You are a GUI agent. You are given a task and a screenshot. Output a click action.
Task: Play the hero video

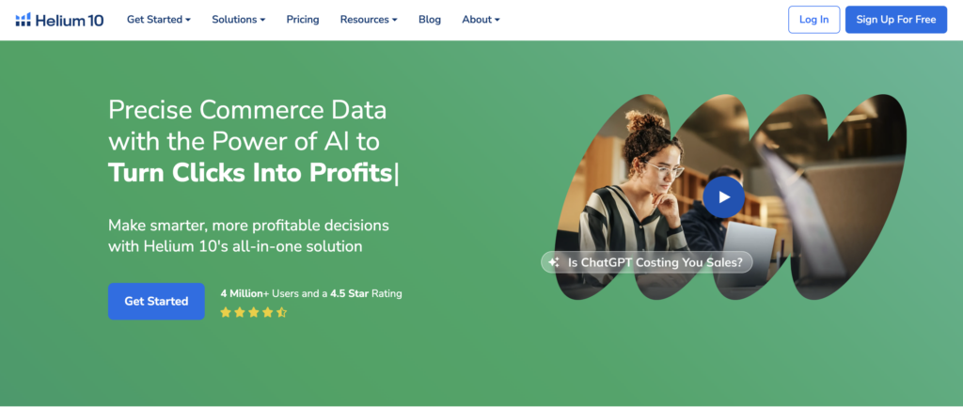tap(723, 196)
